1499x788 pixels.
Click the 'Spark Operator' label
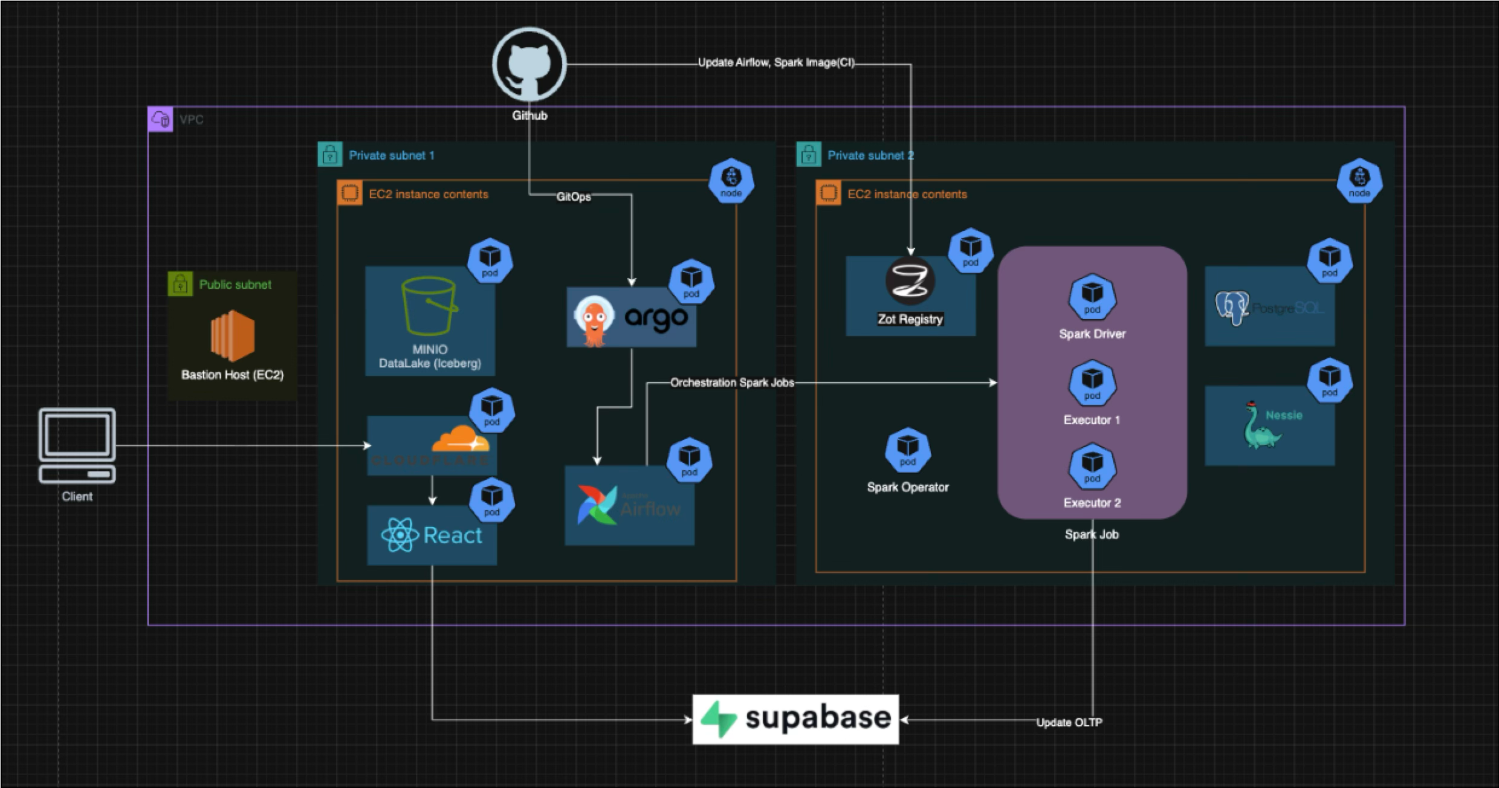[x=908, y=487]
